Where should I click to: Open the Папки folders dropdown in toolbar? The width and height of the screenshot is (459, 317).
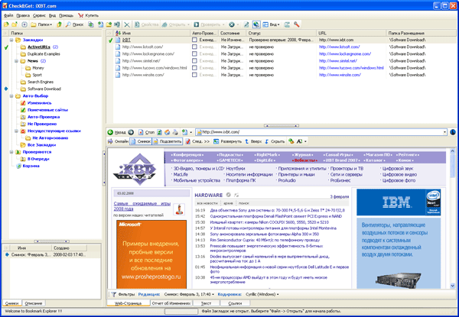click(41, 24)
